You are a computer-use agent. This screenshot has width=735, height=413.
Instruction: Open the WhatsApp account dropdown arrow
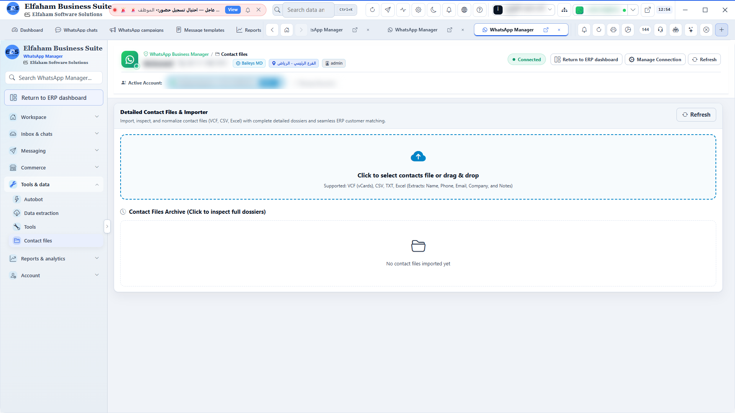click(x=633, y=10)
